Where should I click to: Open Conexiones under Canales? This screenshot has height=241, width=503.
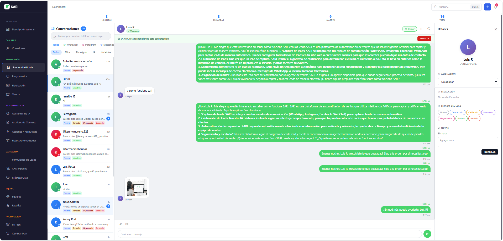(x=18, y=48)
